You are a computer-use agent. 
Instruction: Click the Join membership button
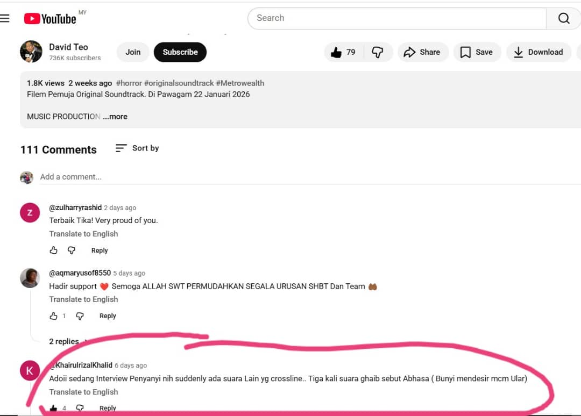pos(133,52)
